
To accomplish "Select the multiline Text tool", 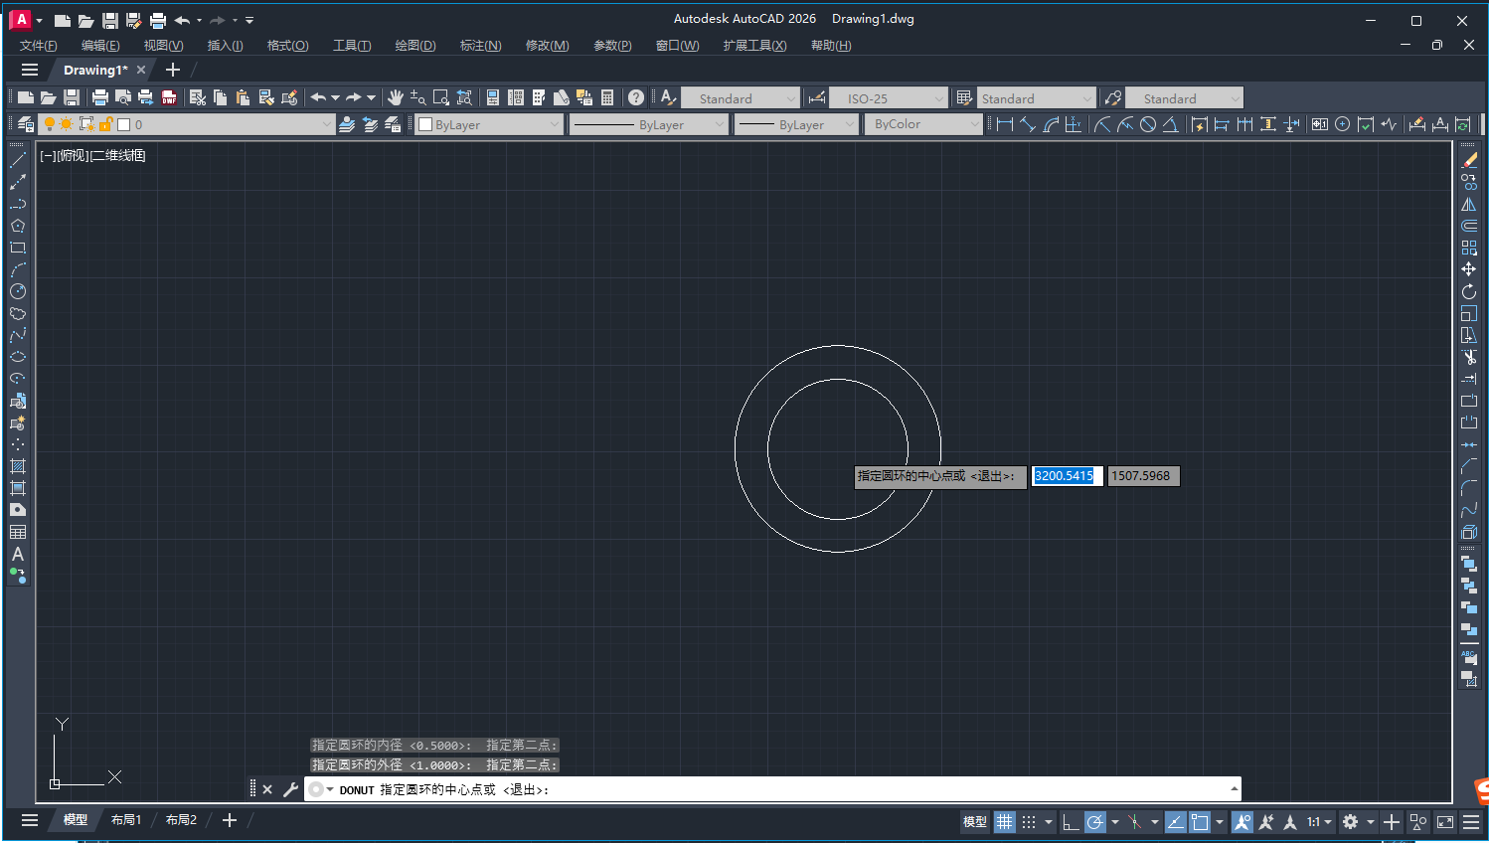I will click(x=18, y=555).
